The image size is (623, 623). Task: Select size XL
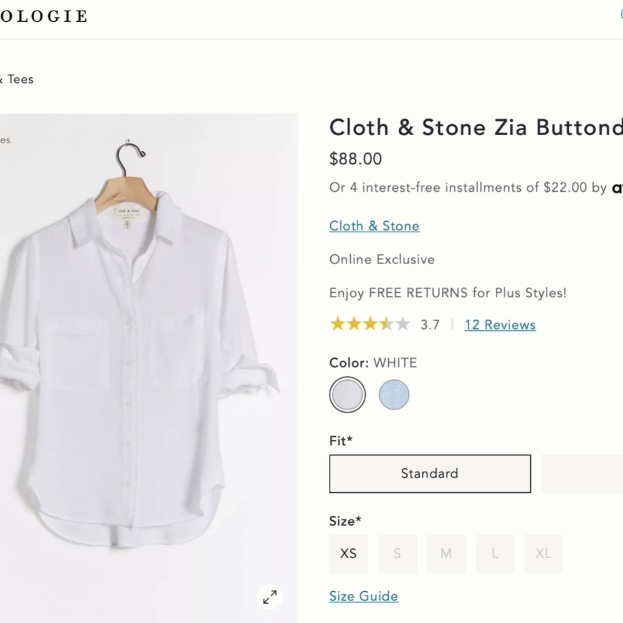543,553
